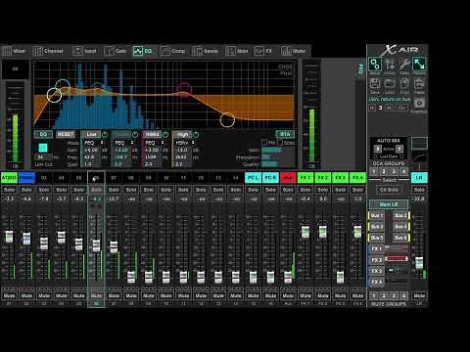The width and height of the screenshot is (470, 352).
Task: Click channel 04 fader handle
Action: point(62,237)
